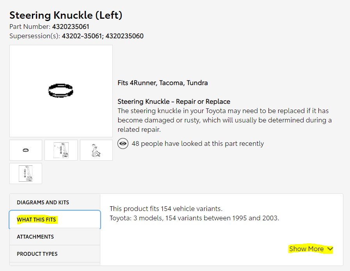Select the fourth thumbnail in bottom row
The height and width of the screenshot is (271, 350).
tap(26, 174)
